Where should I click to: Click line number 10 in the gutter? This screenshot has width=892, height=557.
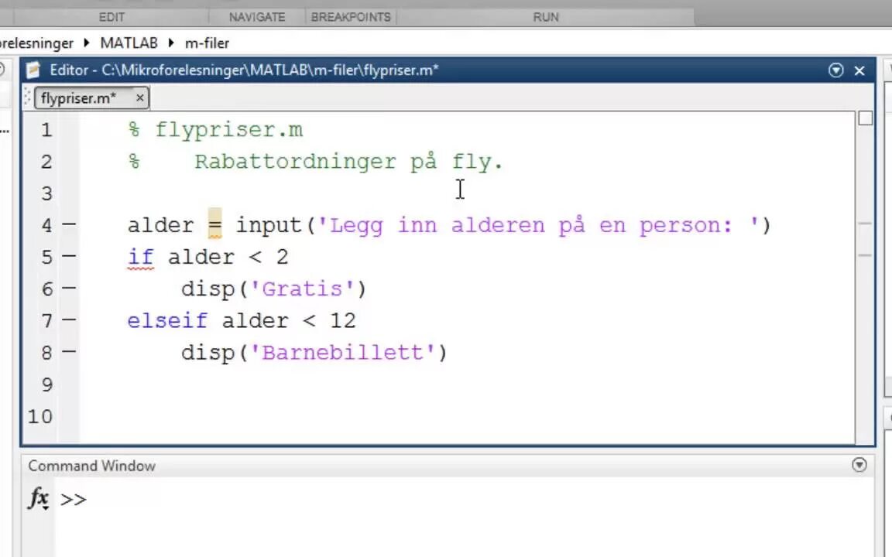[x=40, y=417]
